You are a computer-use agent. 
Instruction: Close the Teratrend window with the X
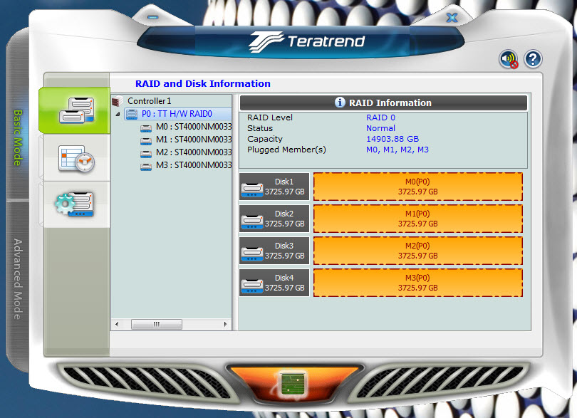pyautogui.click(x=452, y=17)
